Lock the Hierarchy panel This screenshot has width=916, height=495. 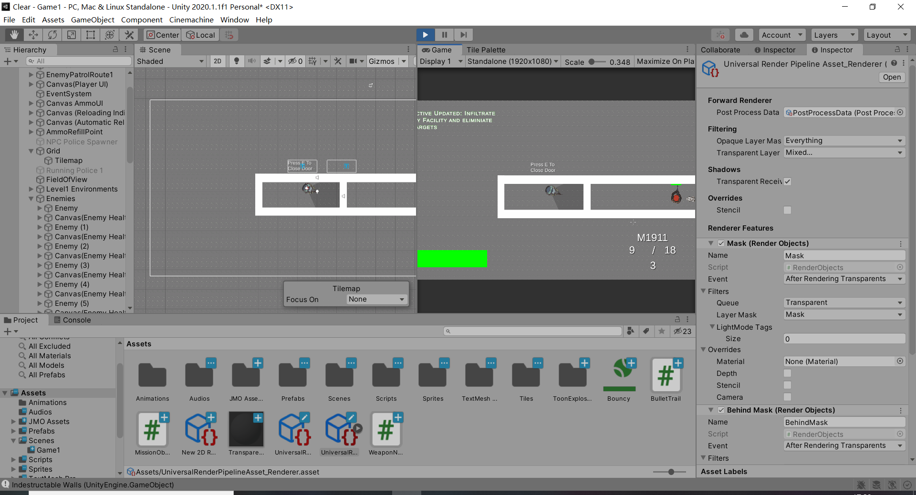pos(115,50)
